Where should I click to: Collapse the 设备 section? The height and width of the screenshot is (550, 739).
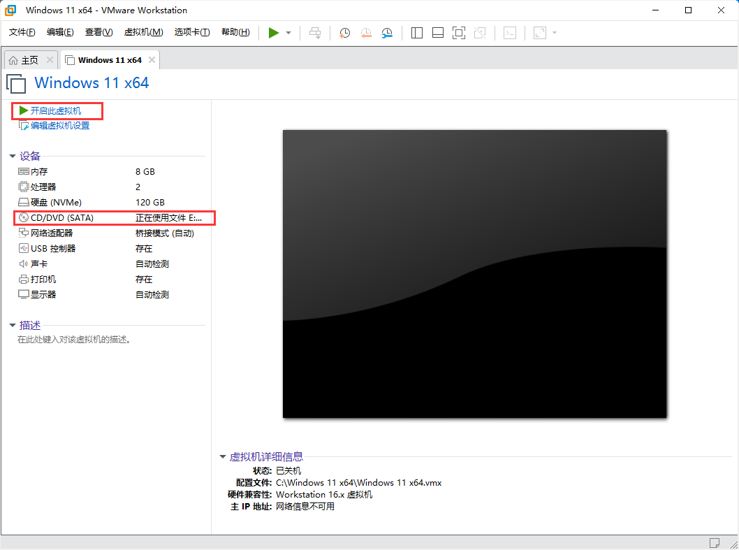[x=13, y=156]
